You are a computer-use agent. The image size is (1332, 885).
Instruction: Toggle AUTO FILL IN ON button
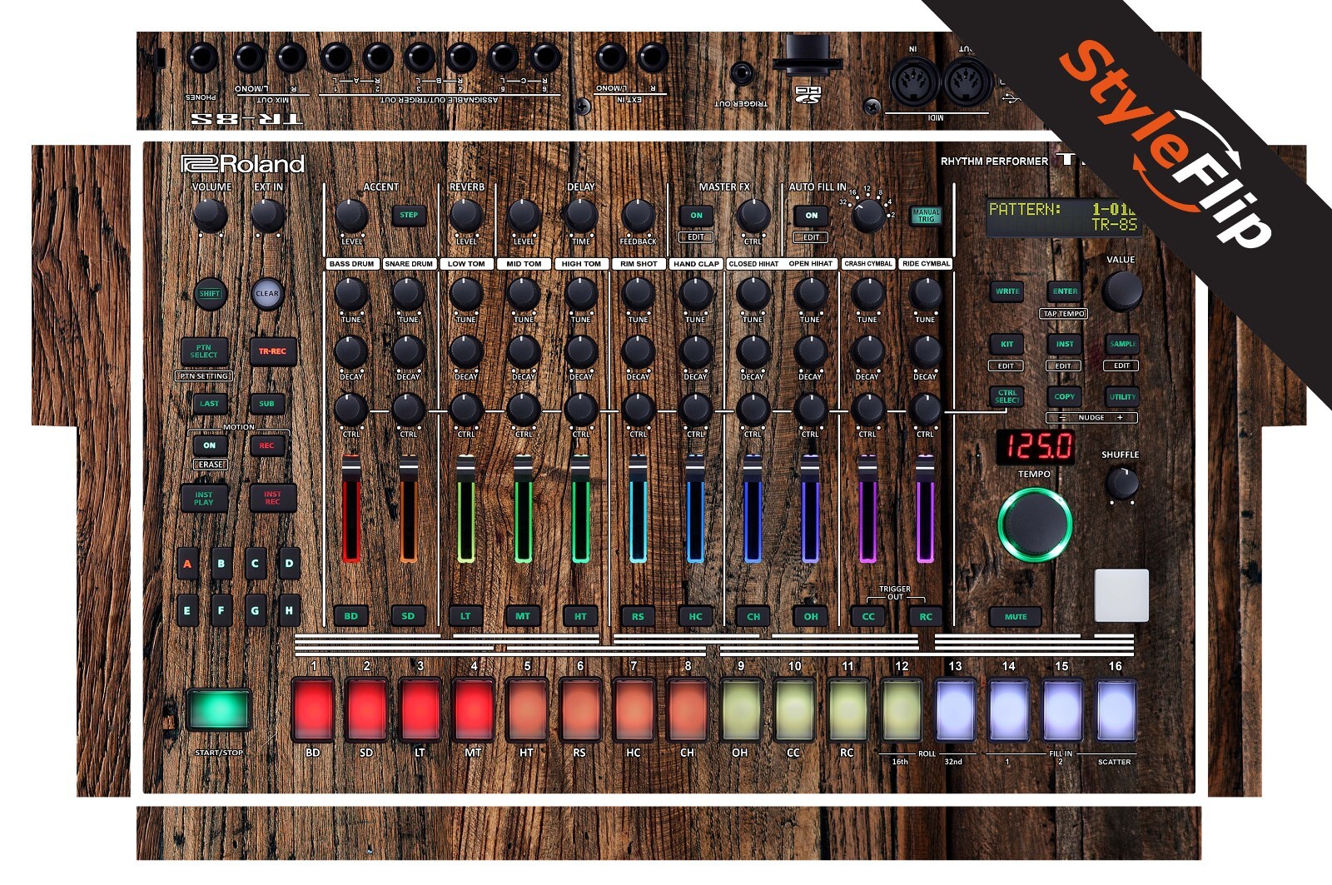pyautogui.click(x=812, y=215)
